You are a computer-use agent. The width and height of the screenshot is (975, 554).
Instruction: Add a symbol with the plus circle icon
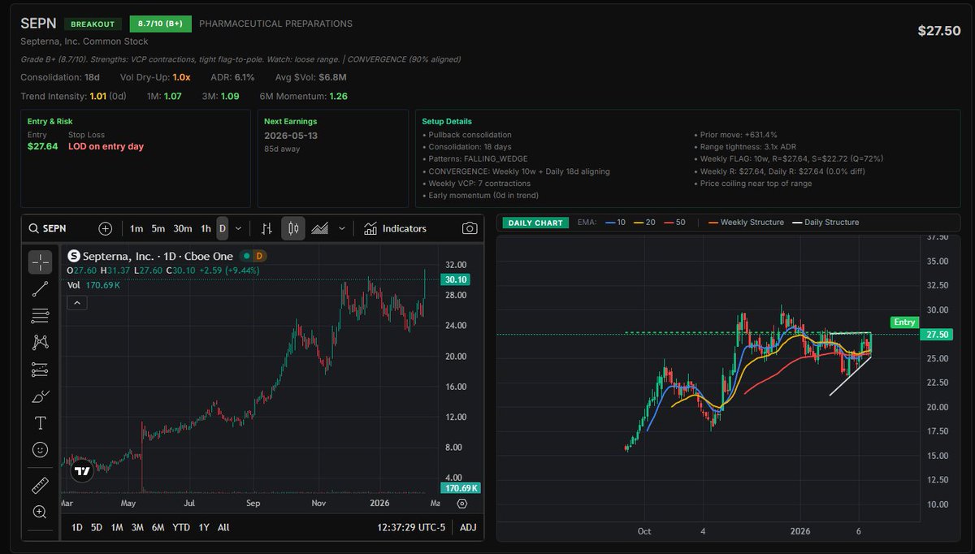tap(106, 228)
